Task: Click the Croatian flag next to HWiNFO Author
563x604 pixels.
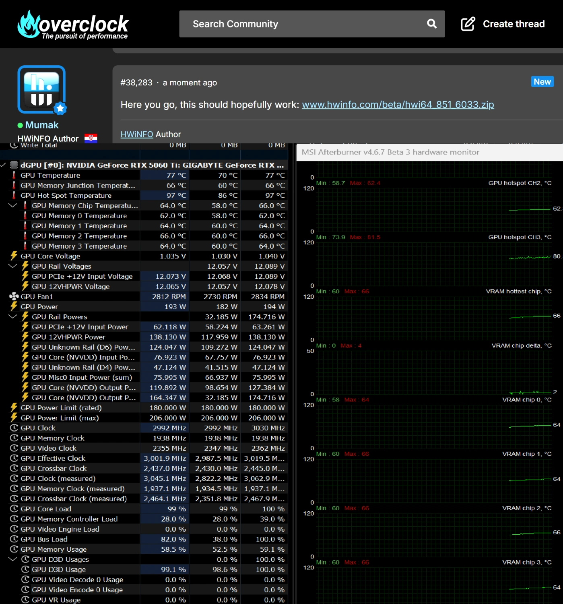Action: click(x=91, y=139)
